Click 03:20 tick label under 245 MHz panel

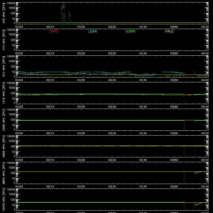click(x=81, y=27)
